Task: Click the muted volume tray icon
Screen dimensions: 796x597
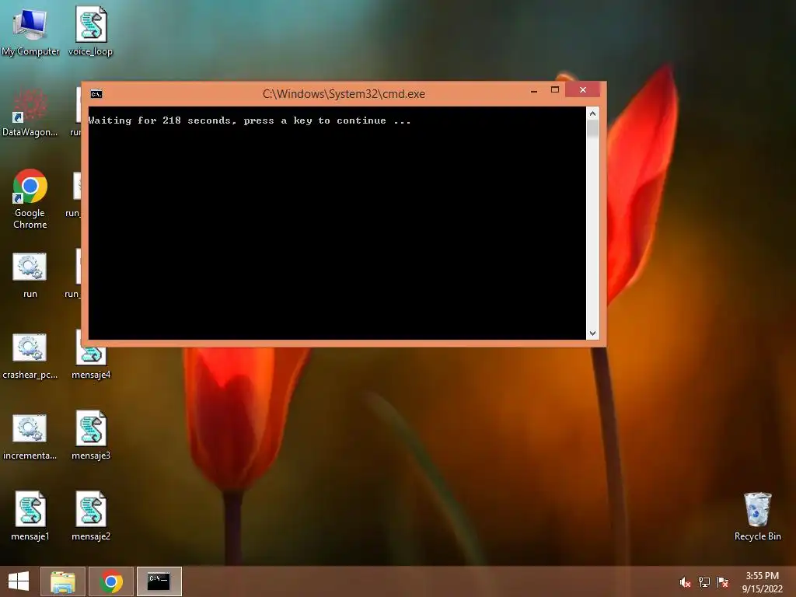Action: tap(686, 582)
